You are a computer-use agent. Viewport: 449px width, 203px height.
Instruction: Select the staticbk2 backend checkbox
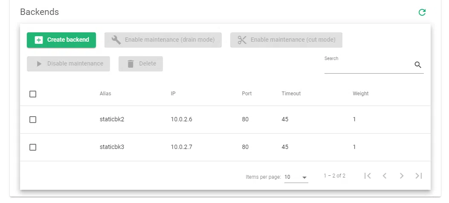pos(33,120)
